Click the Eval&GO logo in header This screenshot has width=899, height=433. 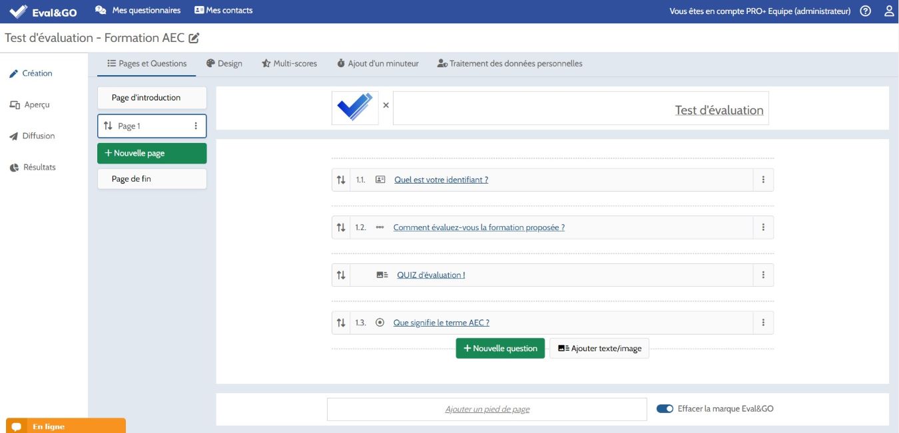click(43, 11)
